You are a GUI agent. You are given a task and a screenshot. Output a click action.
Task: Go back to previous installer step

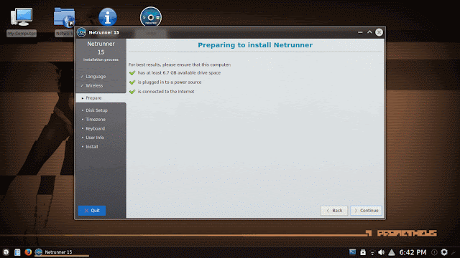point(333,211)
